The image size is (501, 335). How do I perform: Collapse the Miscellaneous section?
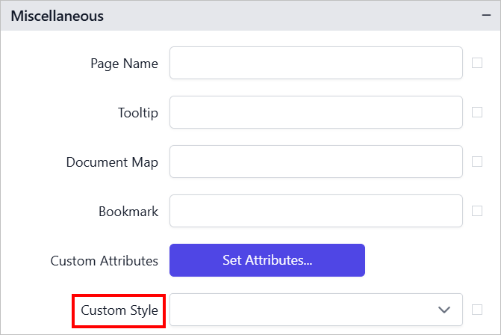tap(486, 16)
